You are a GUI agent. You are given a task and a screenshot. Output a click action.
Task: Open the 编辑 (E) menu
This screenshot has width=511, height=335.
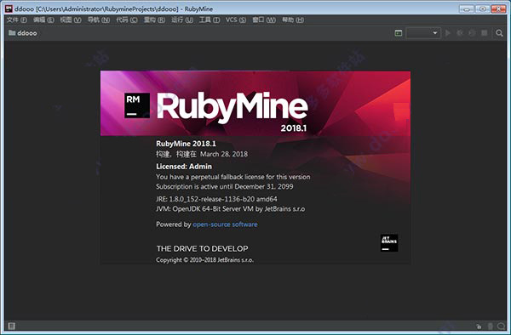(43, 20)
